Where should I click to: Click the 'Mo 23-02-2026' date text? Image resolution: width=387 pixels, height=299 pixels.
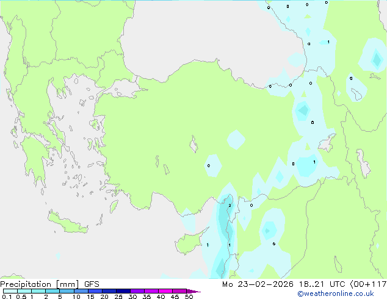click(258, 284)
